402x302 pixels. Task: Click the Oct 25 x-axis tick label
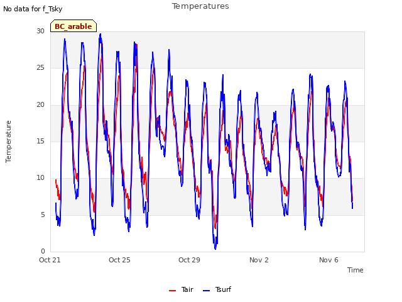(119, 260)
